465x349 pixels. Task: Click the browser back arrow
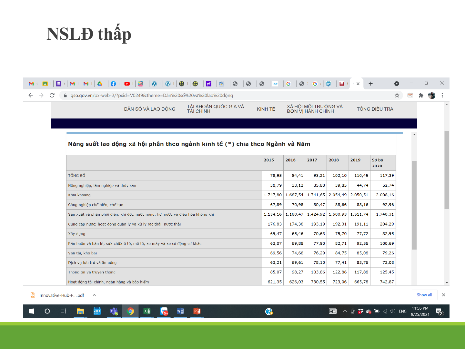(31, 95)
